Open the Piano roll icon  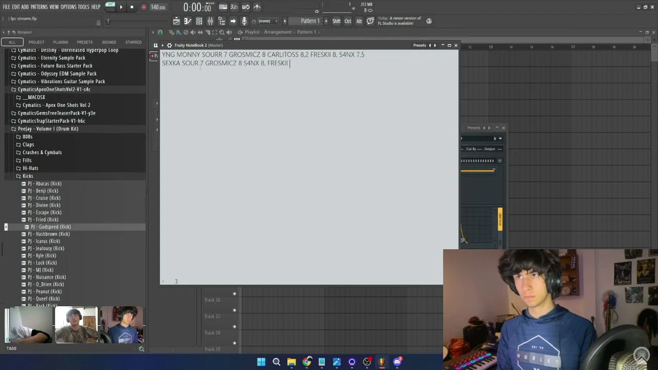[188, 21]
